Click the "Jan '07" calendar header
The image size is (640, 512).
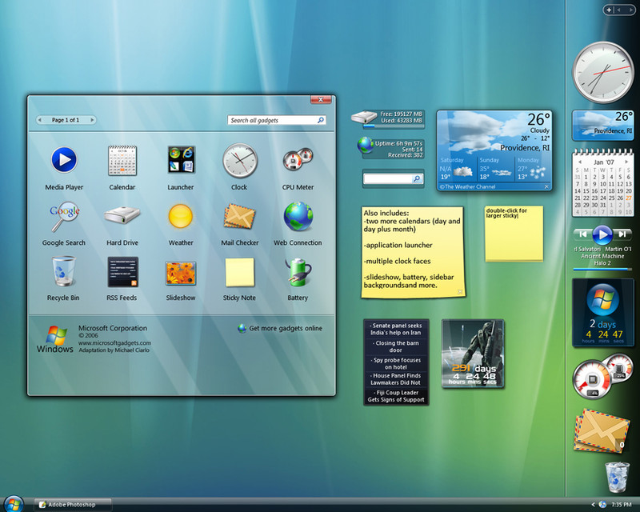(603, 162)
